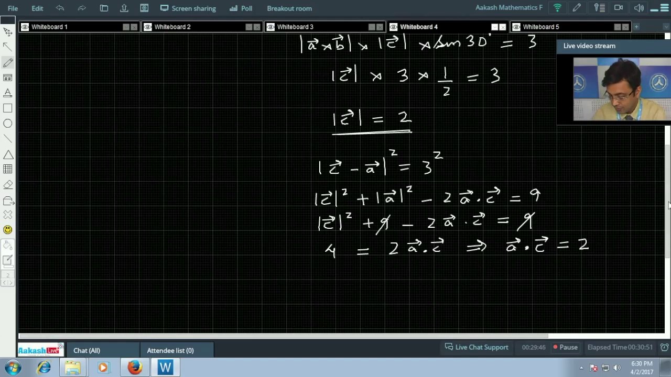Minimize the Whiteboard 2 tab
This screenshot has width=671, height=377.
tap(249, 27)
